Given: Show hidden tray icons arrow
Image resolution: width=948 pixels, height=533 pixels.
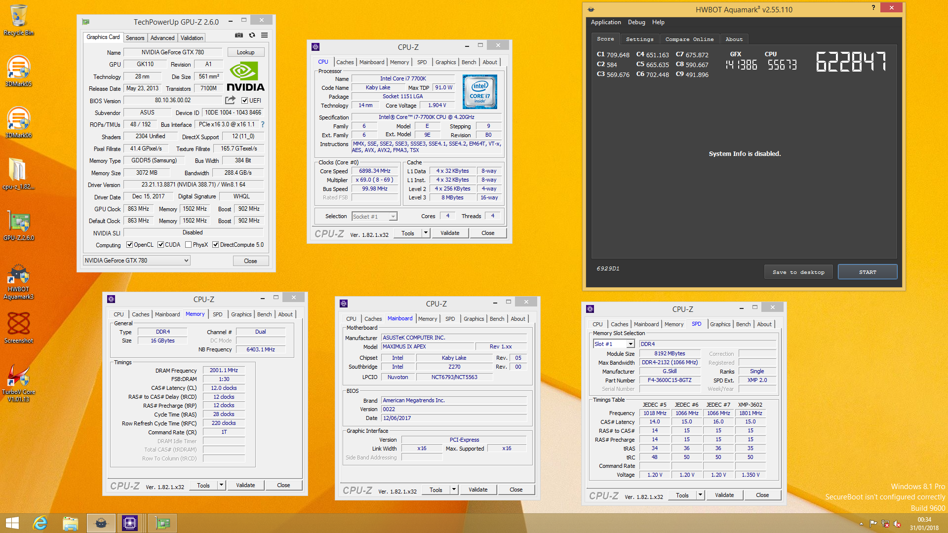Looking at the screenshot, I should [861, 524].
